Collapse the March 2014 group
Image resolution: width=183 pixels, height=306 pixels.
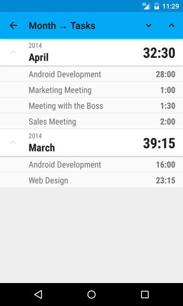pyautogui.click(x=13, y=142)
